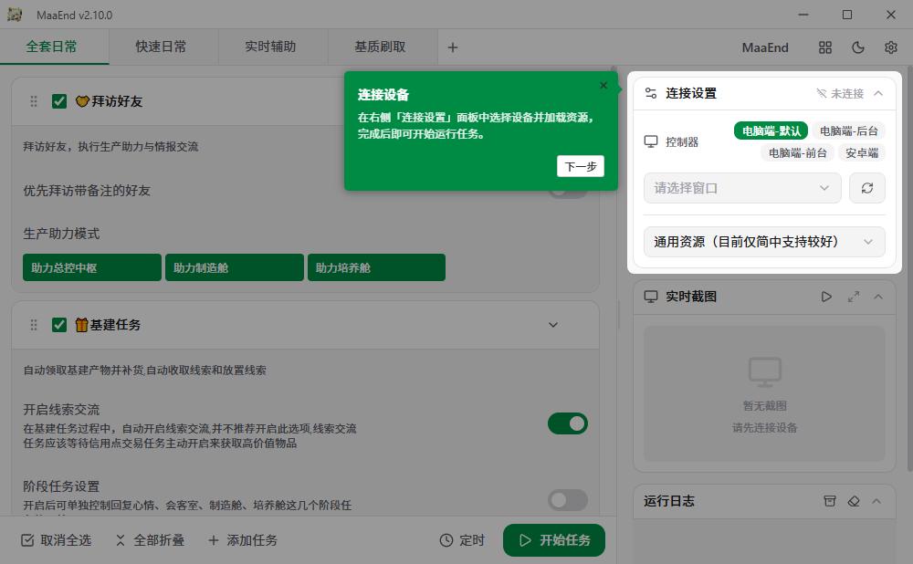Close the 连接设备 guide popup

pos(603,86)
